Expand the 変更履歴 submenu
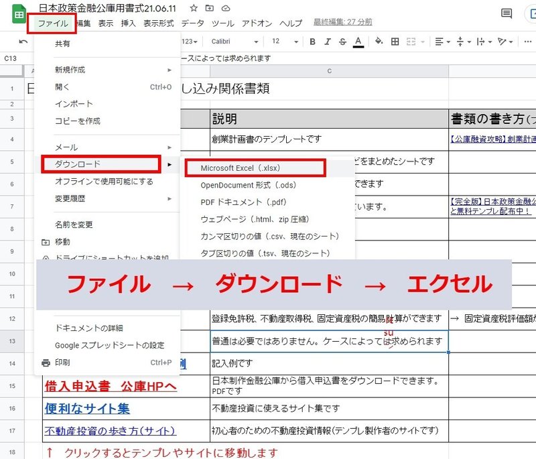The height and width of the screenshot is (459, 536). pos(107,198)
